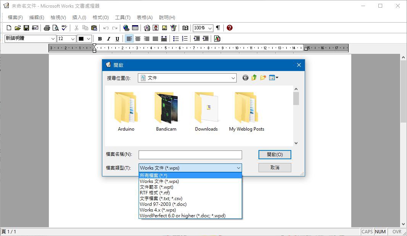This screenshot has height=236, width=407.
Task: Click the Increase Indent icon
Action: (x=205, y=39)
